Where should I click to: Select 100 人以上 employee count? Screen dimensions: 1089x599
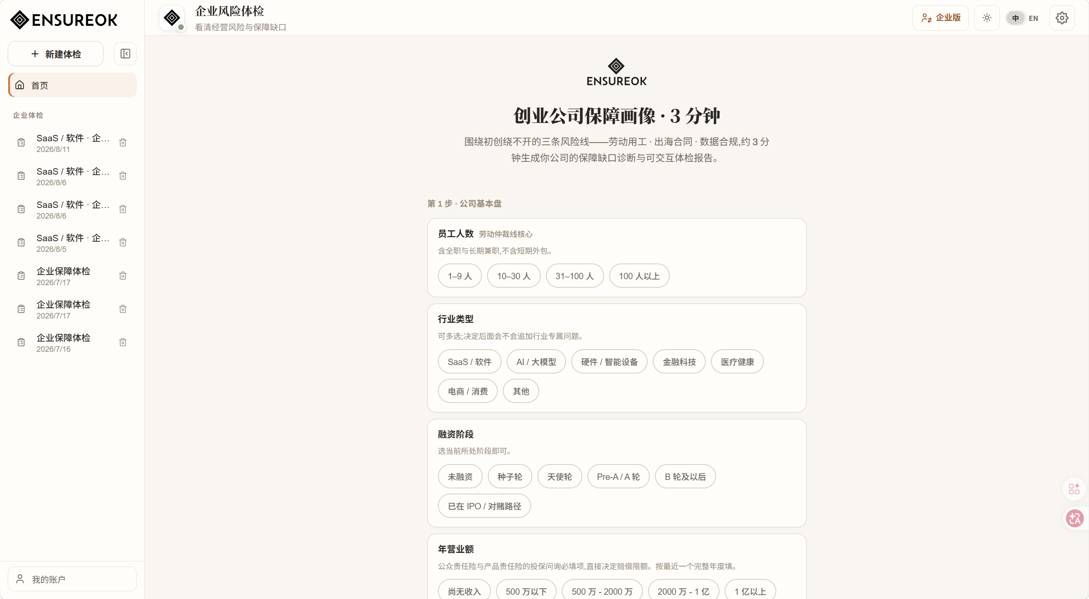click(639, 276)
